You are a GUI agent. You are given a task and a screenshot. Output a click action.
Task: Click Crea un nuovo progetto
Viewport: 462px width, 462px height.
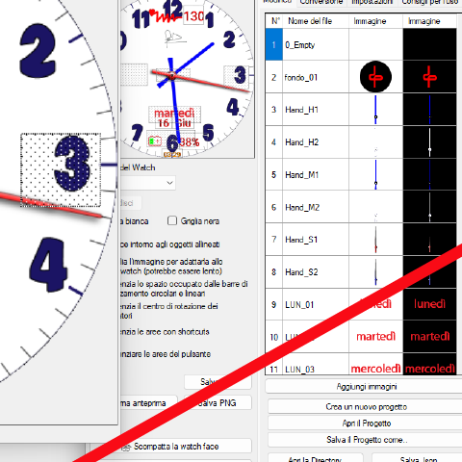tap(367, 407)
